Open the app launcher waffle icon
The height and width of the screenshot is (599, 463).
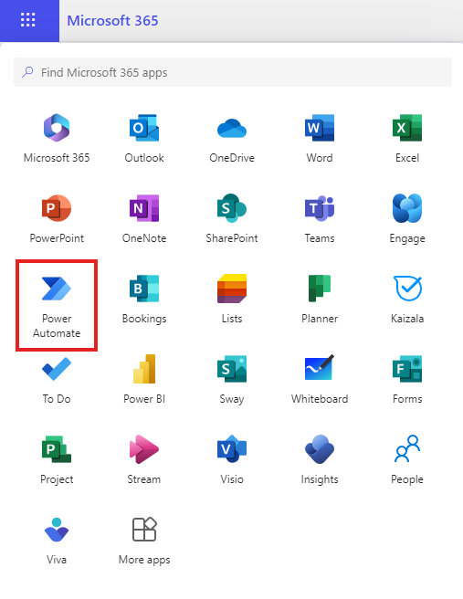coord(28,20)
